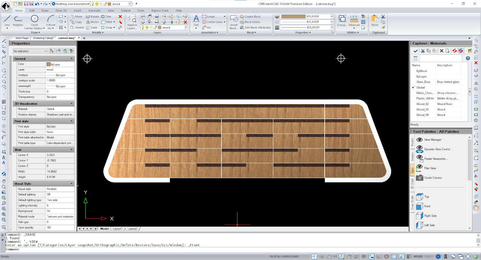Undo the last action
The image size is (481, 260).
37,4
